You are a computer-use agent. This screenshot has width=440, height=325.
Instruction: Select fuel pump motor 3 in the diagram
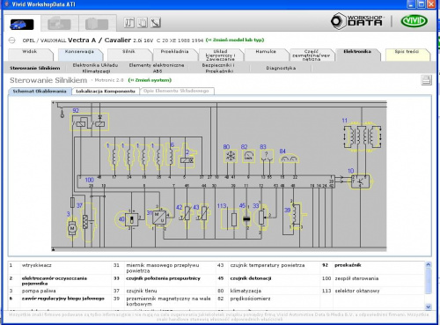[72, 227]
